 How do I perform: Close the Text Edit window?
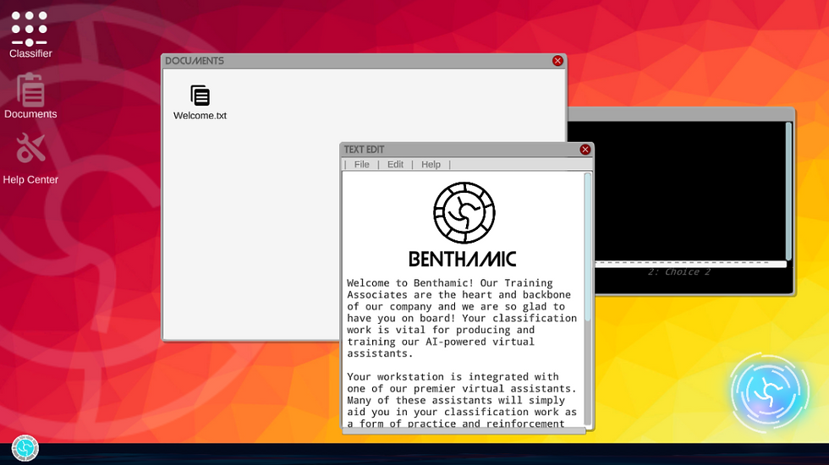pyautogui.click(x=585, y=150)
